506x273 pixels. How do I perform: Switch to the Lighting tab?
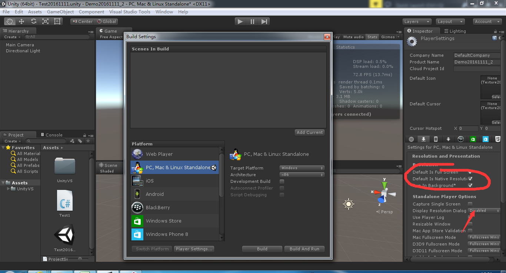(x=455, y=31)
